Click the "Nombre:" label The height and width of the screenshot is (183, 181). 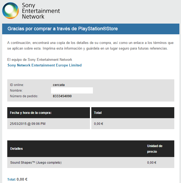[16, 91]
